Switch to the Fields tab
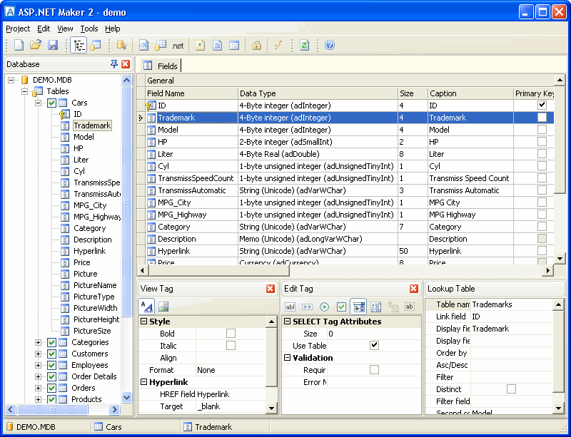The height and width of the screenshot is (437, 571). click(x=161, y=66)
